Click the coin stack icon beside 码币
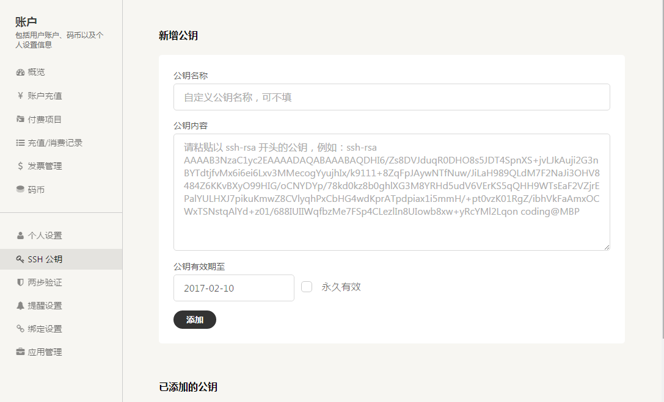This screenshot has height=402, width=664. pos(20,189)
